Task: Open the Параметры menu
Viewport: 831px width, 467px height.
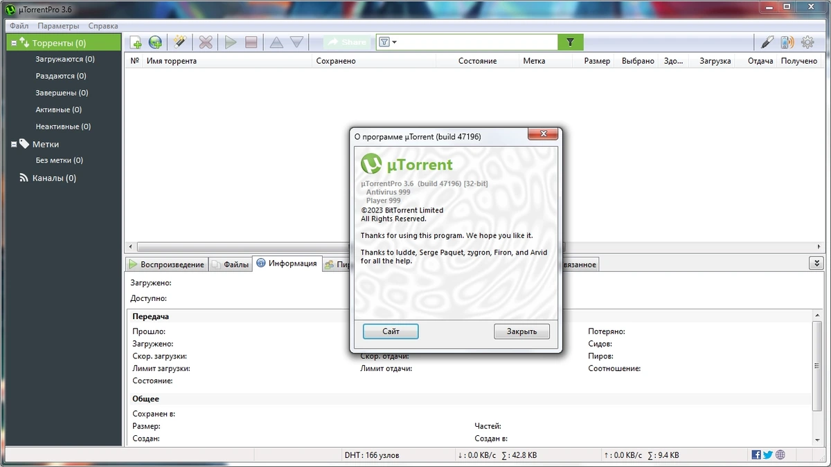Action: click(x=58, y=26)
